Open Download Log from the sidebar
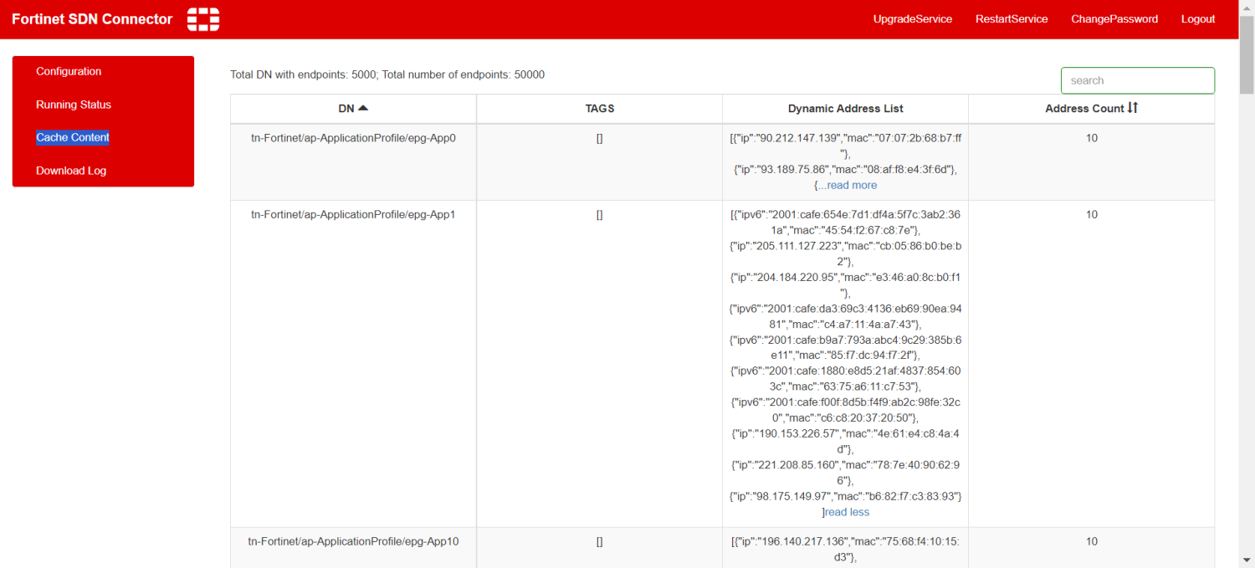This screenshot has width=1255, height=568. (x=71, y=171)
